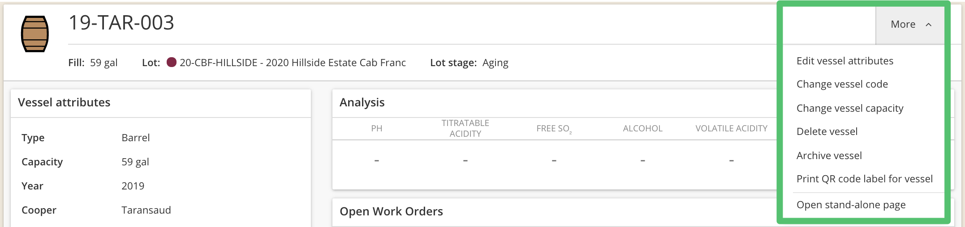Image resolution: width=965 pixels, height=227 pixels.
Task: Select Edit vessel attributes
Action: pos(845,61)
